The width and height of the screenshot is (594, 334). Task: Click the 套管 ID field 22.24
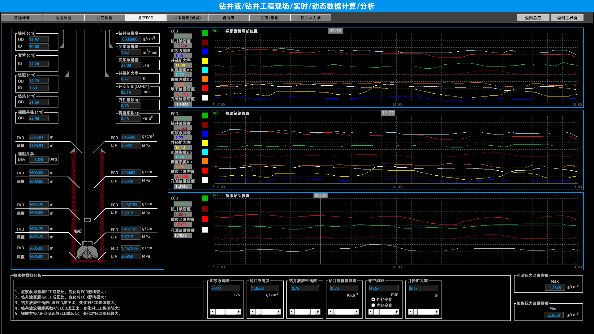click(38, 64)
